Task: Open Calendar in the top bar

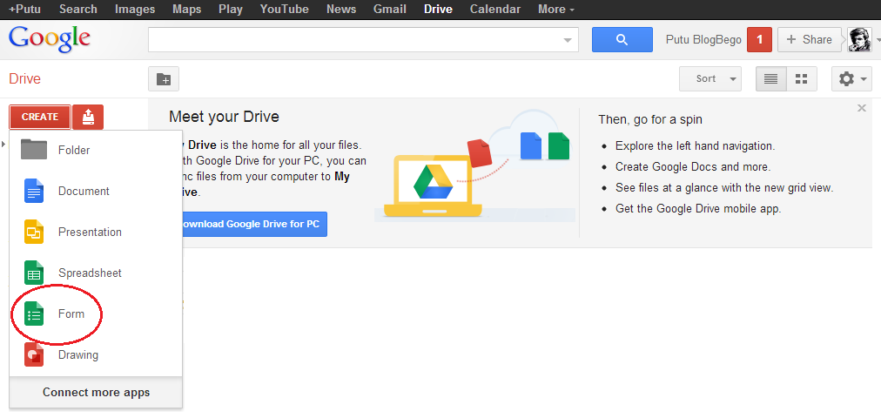Action: point(495,9)
